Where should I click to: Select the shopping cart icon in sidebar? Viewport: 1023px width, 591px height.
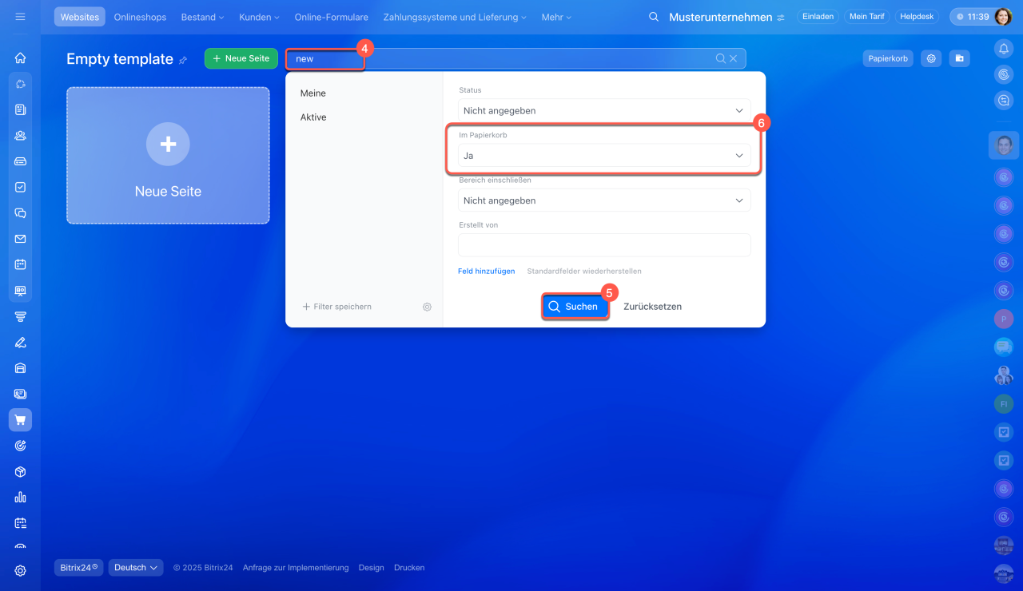pos(20,420)
